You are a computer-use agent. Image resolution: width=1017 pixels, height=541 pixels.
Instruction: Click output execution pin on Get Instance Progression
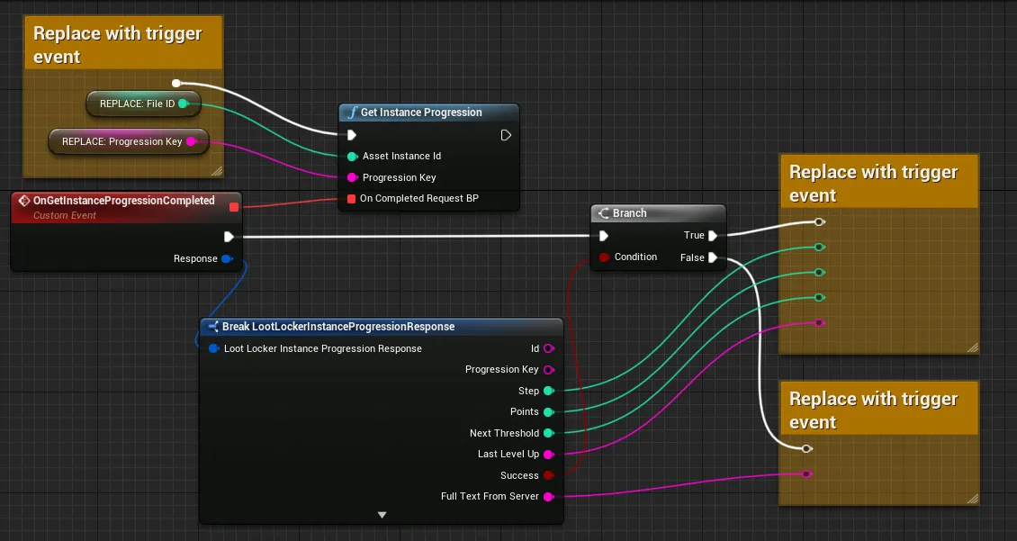click(506, 135)
